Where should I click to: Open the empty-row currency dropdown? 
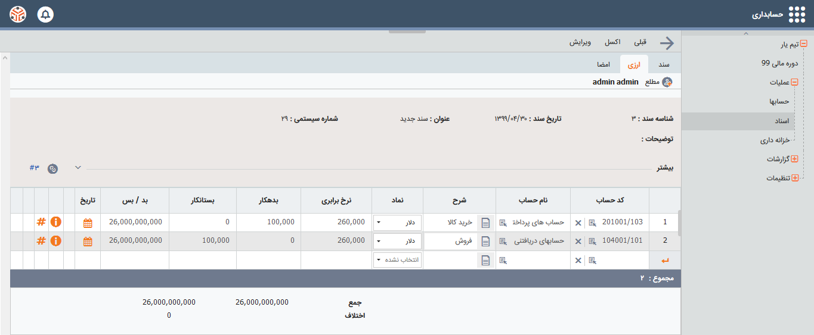tap(397, 260)
